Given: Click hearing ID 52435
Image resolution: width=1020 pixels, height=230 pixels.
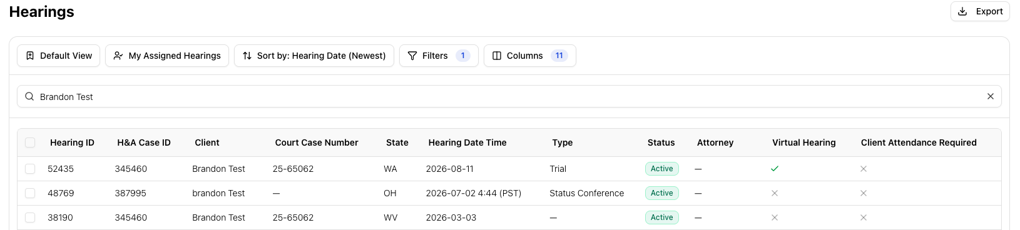Looking at the screenshot, I should pos(61,169).
